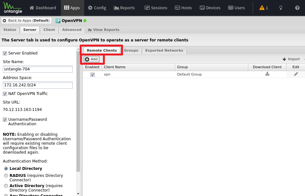Switch to the Server tab

pyautogui.click(x=30, y=30)
